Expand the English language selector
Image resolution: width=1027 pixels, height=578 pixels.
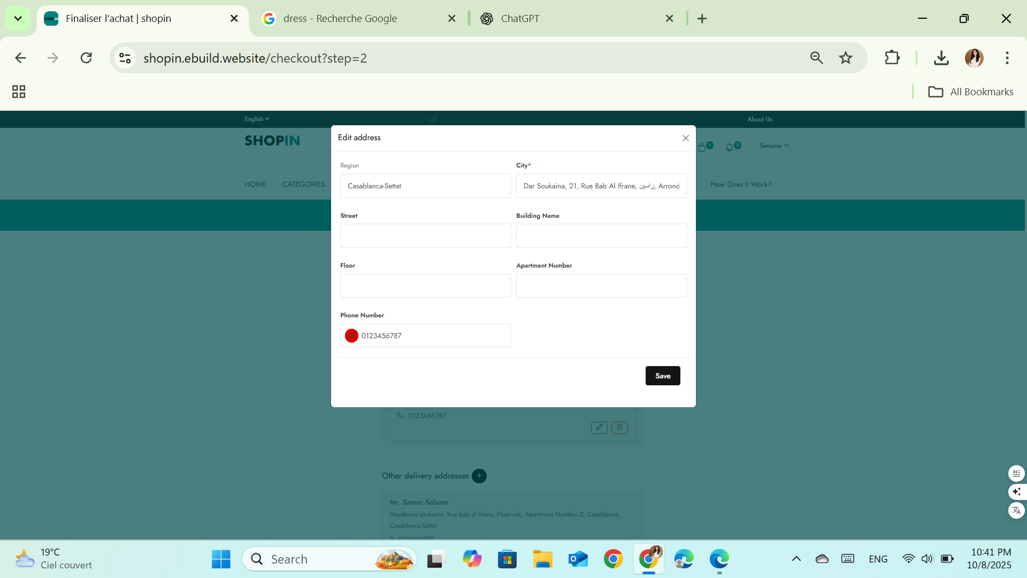pos(257,119)
